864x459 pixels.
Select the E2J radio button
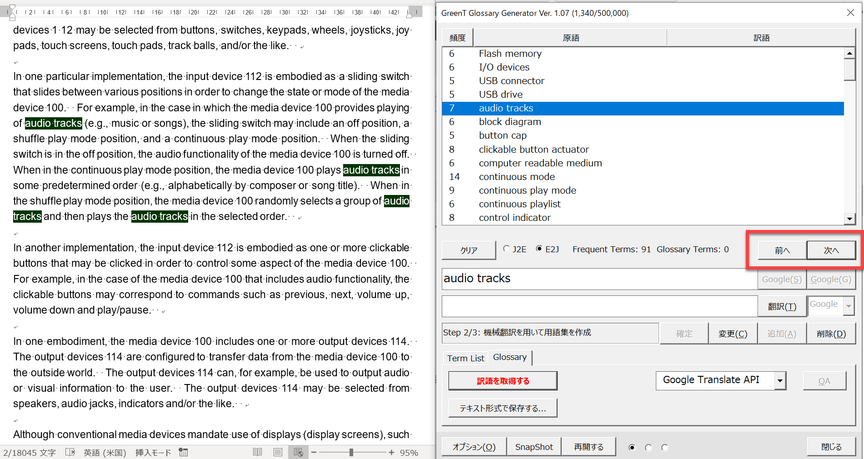pos(539,249)
